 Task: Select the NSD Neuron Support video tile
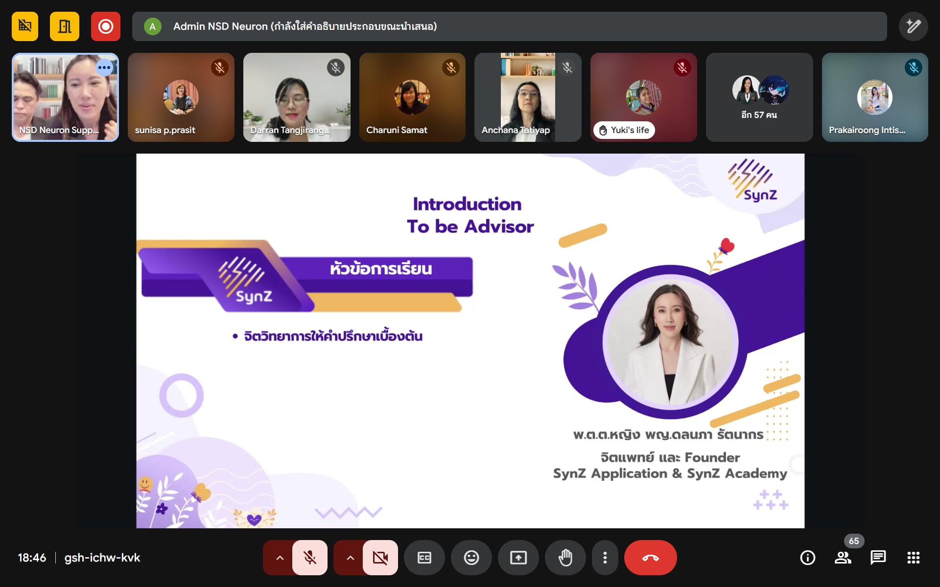pyautogui.click(x=65, y=97)
